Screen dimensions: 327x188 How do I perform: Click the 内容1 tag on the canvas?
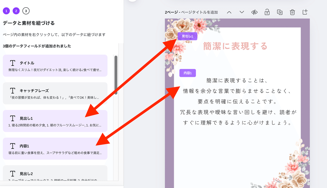pos(187,73)
